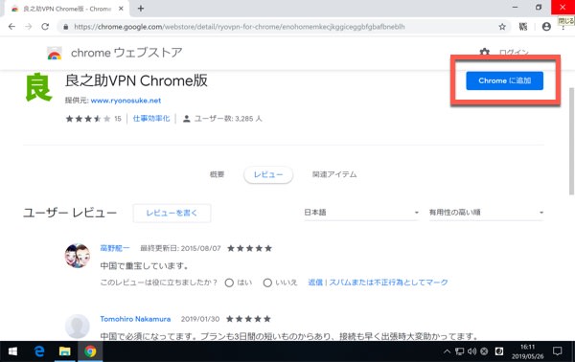Click the chrome ウェブストア header title
This screenshot has height=362, width=575.
(126, 53)
